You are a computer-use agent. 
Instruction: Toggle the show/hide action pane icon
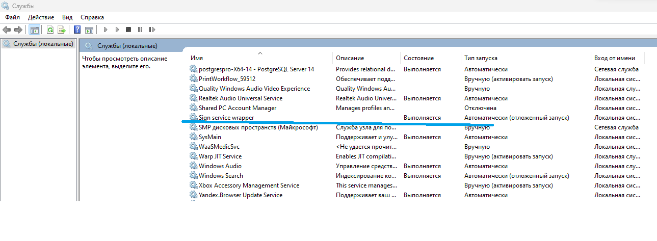(x=89, y=30)
